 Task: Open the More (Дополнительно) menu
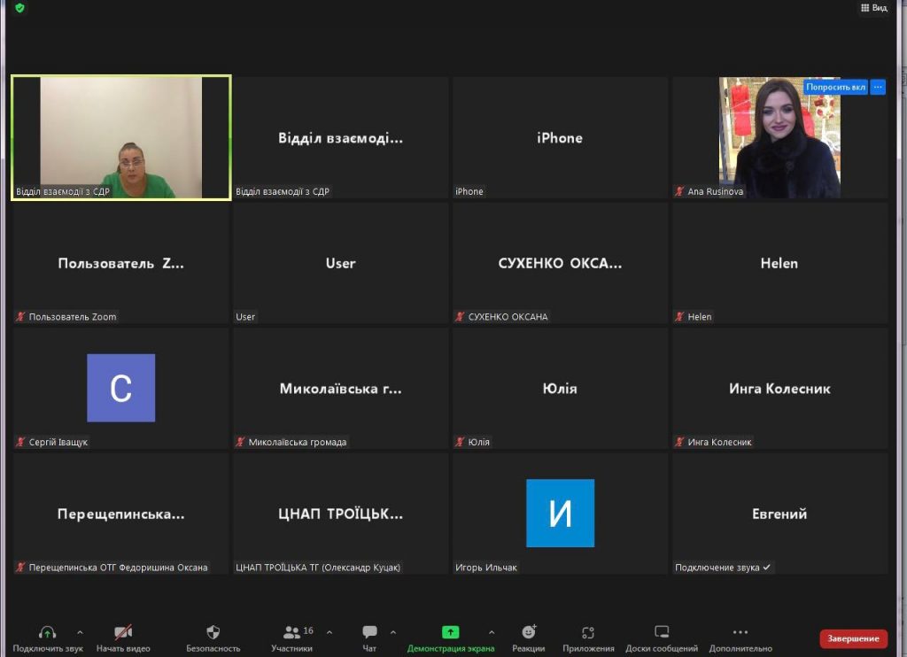click(740, 632)
